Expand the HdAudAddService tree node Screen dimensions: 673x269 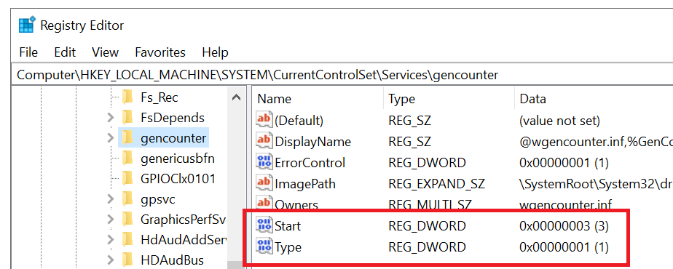pos(110,240)
